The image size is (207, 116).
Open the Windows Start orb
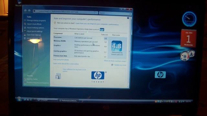tap(19, 99)
